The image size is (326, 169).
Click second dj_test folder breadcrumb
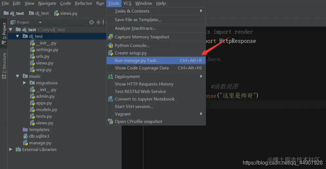(x=39, y=13)
